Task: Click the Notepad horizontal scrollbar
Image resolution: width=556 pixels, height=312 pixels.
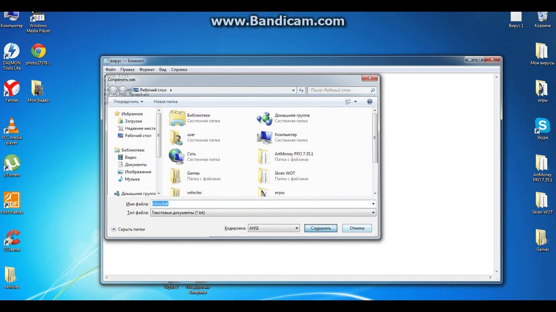Action: tap(299, 277)
